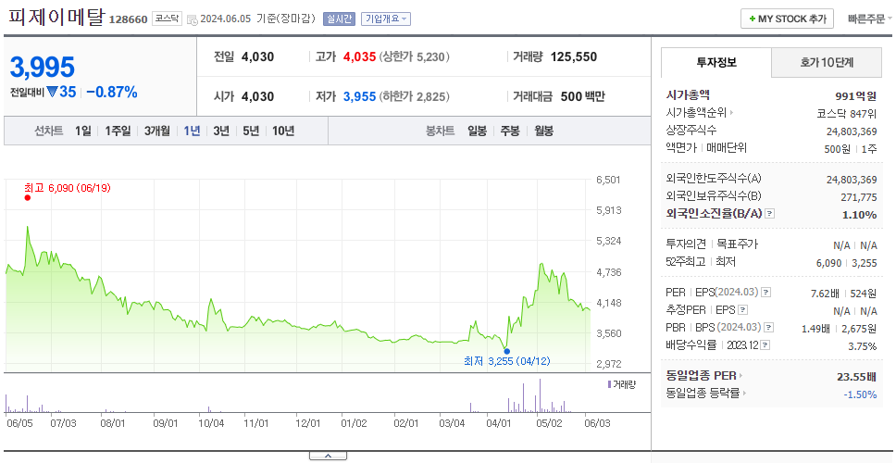The height and width of the screenshot is (463, 896).
Task: Click the 코스닥 847위 rank value
Action: coord(847,113)
